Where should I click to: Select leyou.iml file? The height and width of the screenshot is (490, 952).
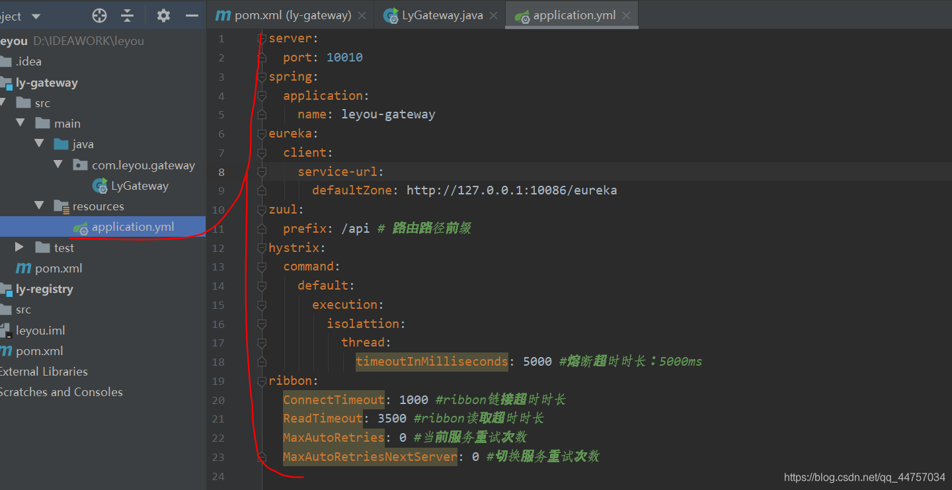pyautogui.click(x=40, y=331)
